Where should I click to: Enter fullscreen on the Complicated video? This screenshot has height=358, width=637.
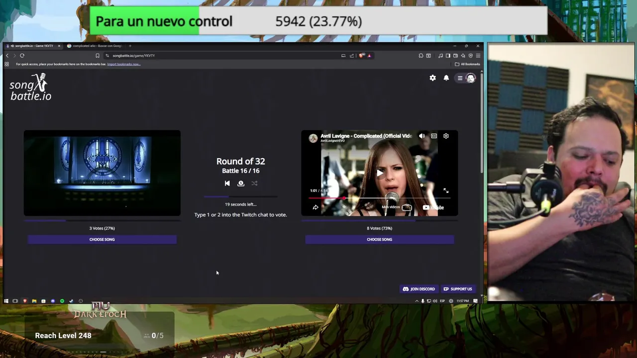point(446,190)
